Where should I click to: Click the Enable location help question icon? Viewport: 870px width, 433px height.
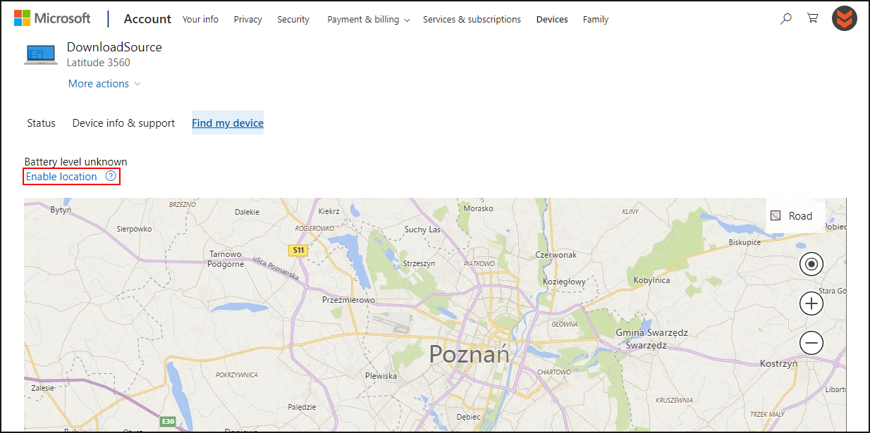pyautogui.click(x=111, y=177)
